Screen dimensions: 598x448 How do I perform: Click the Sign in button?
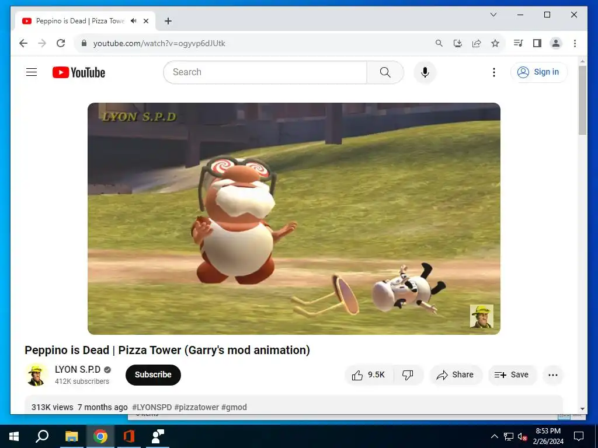(539, 72)
